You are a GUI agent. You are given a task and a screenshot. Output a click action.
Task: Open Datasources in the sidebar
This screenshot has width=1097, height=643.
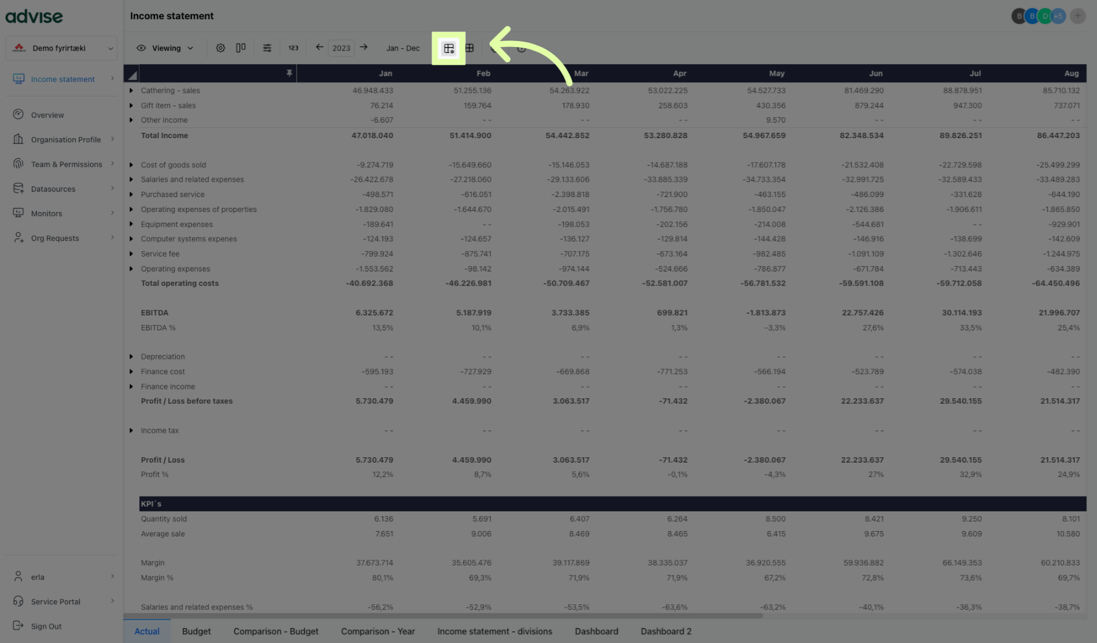click(x=53, y=189)
